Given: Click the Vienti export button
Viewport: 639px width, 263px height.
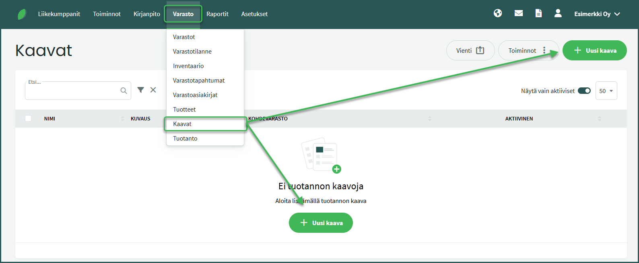Looking at the screenshot, I should 470,50.
